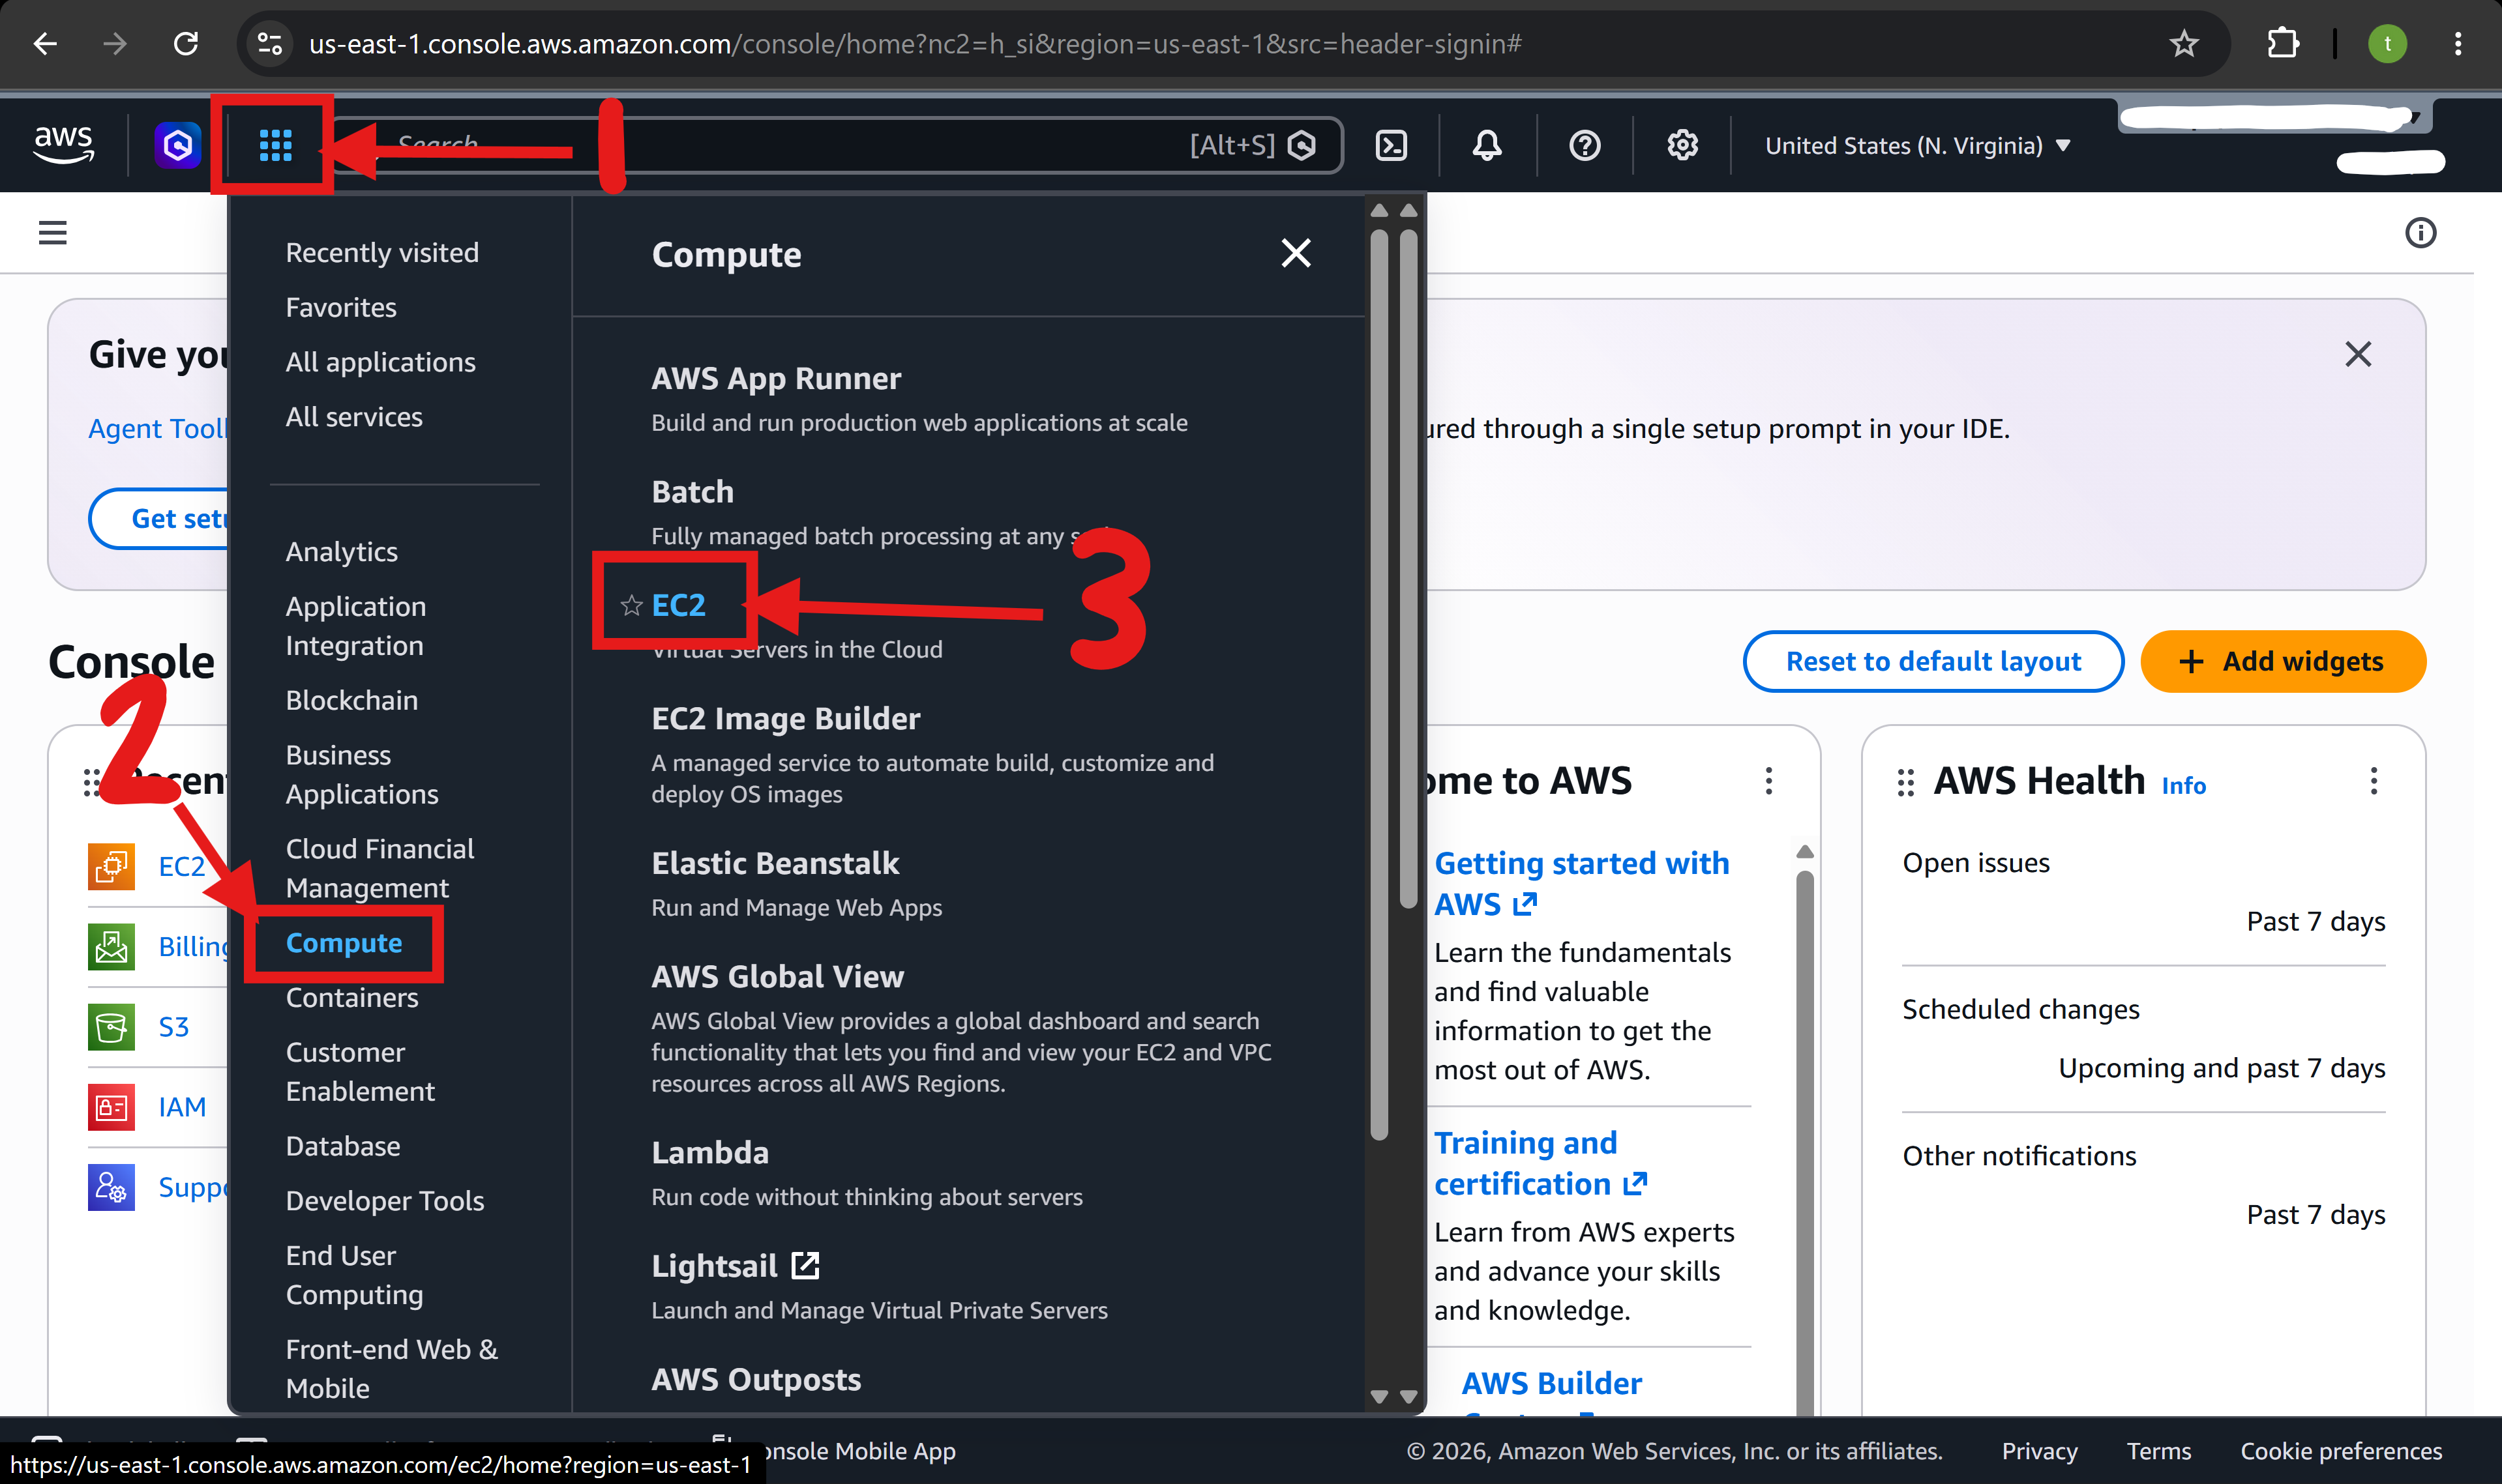The width and height of the screenshot is (2502, 1484).
Task: Open the Lambda service
Action: coord(710,1153)
